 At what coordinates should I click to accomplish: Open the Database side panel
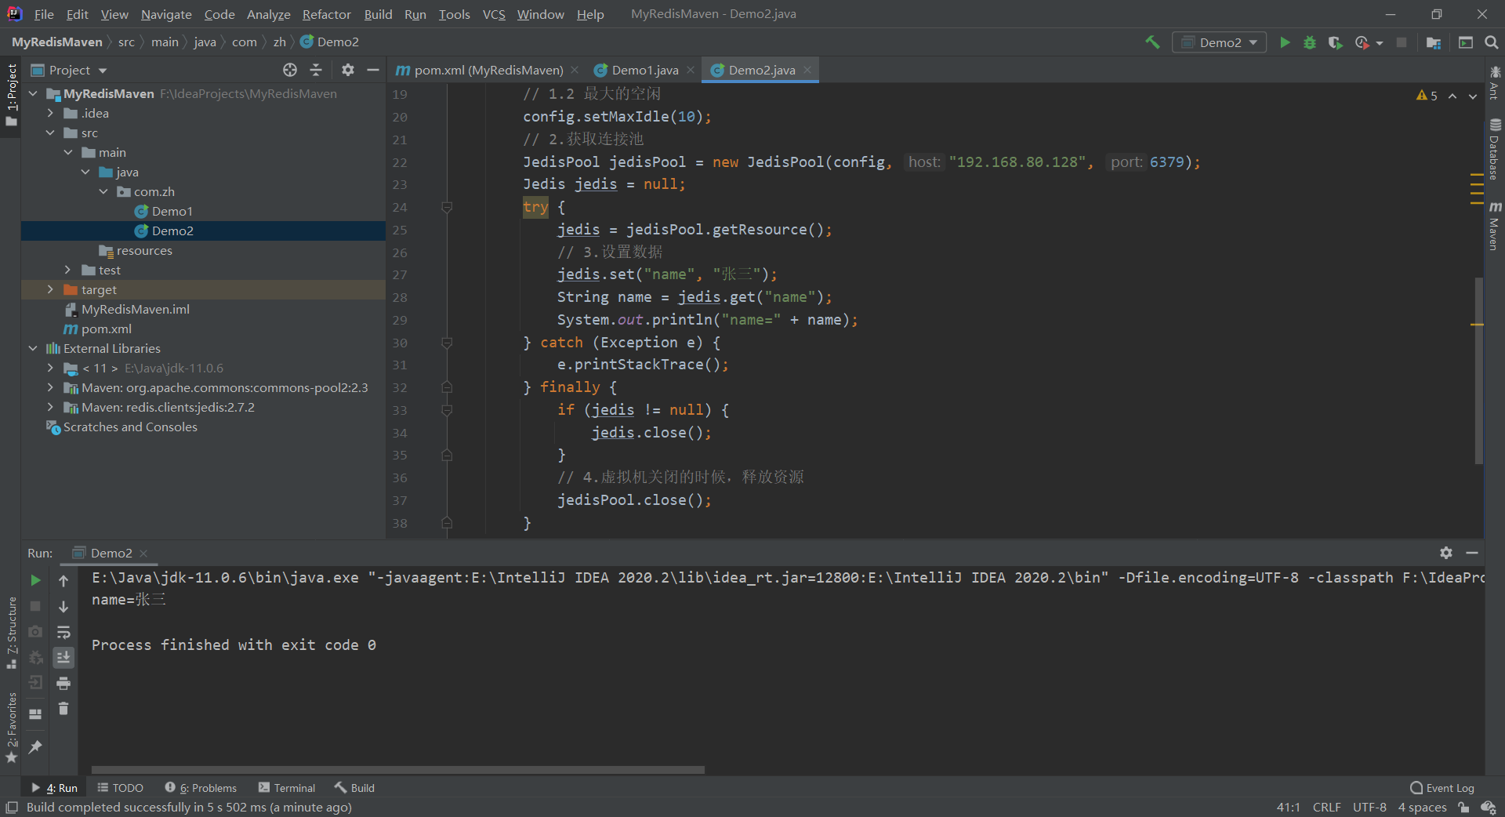point(1495,149)
